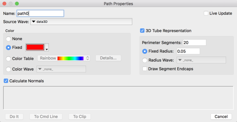Uncheck 3D Tube Representation
Screen dimensions: 237x122
142,31
